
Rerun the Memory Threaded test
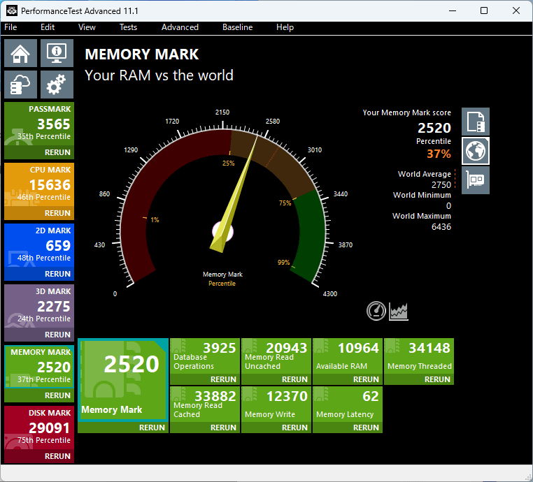437,379
